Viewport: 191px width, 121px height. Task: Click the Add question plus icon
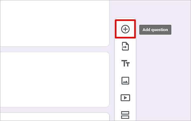click(x=125, y=29)
